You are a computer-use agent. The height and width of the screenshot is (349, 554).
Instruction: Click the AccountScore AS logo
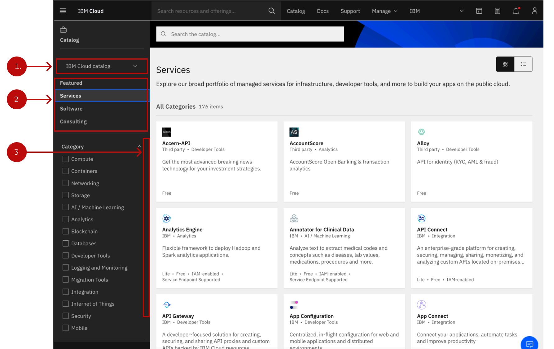click(x=294, y=132)
